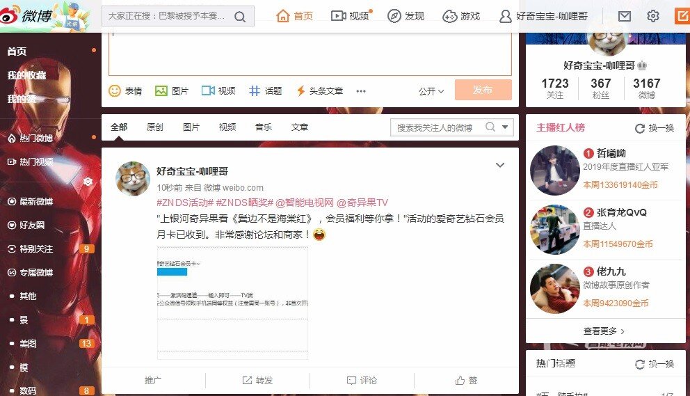Open 好友圈 in sidebar
The height and width of the screenshot is (396, 690).
click(26, 225)
